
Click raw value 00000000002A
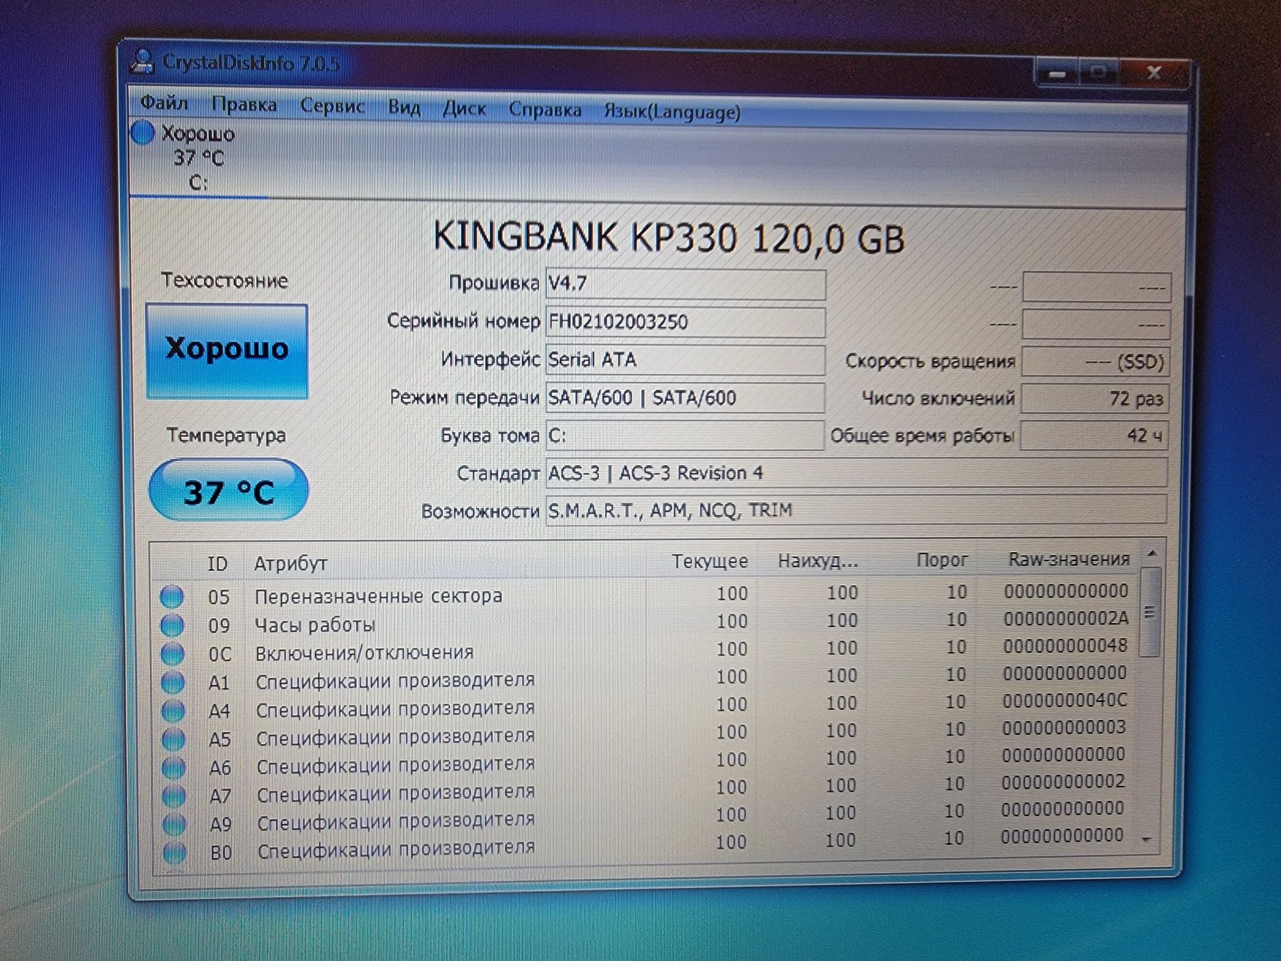coord(1066,618)
